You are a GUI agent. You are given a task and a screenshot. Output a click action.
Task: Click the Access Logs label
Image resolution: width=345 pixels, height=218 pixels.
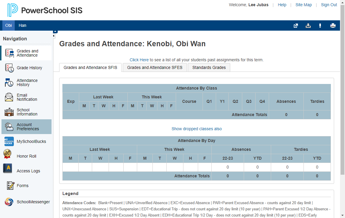(x=28, y=171)
